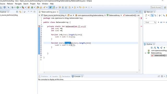Open the Search icon dropdown arrow
Viewport: 167px width, 94px height.
[x=47, y=7]
